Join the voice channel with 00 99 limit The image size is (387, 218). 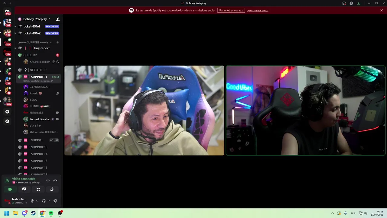tap(38, 140)
